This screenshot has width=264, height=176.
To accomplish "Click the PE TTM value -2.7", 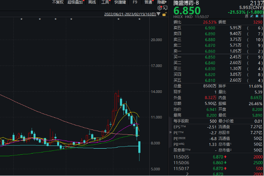I will (213, 133).
